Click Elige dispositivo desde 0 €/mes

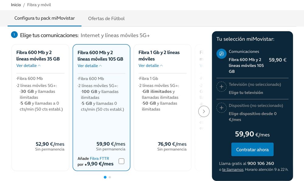pyautogui.click(x=253, y=117)
